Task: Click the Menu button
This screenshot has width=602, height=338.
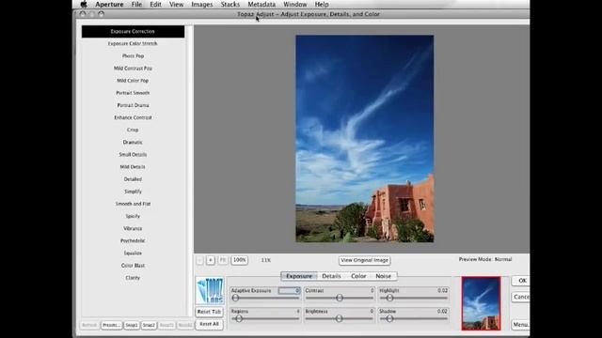Action: pos(521,325)
